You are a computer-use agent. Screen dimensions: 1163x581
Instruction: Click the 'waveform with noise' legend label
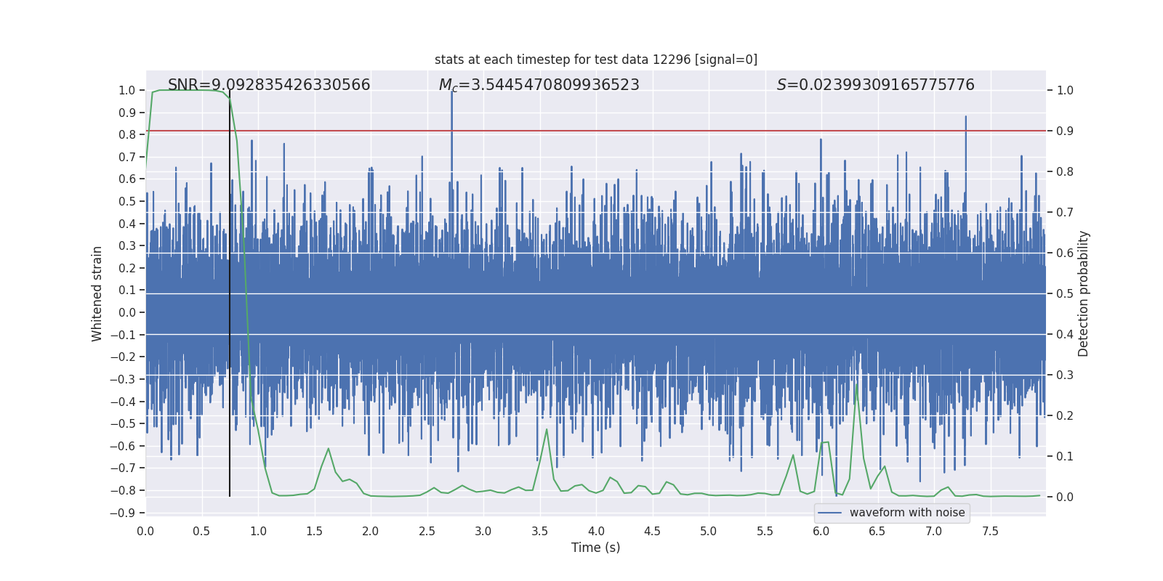906,513
